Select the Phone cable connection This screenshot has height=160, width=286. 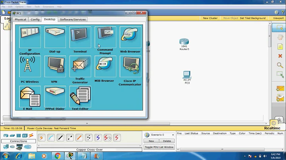coord(89,138)
